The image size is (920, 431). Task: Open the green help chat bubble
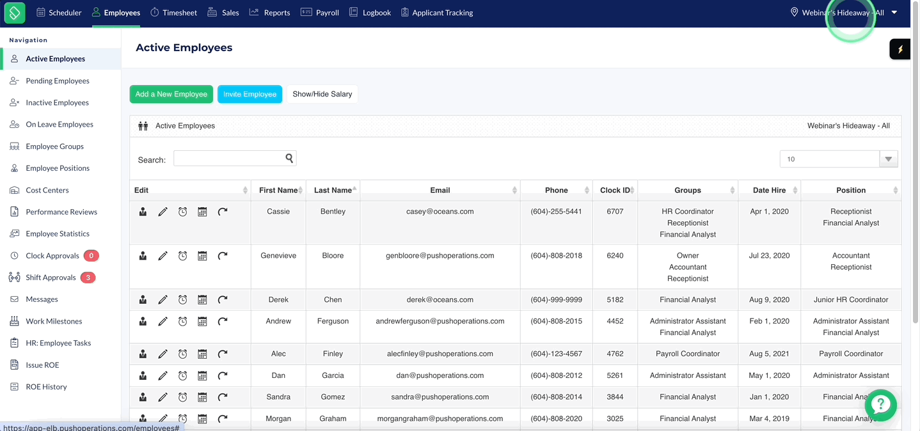tap(880, 404)
